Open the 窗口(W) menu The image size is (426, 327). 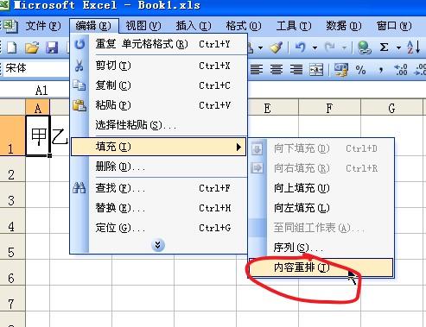point(394,26)
